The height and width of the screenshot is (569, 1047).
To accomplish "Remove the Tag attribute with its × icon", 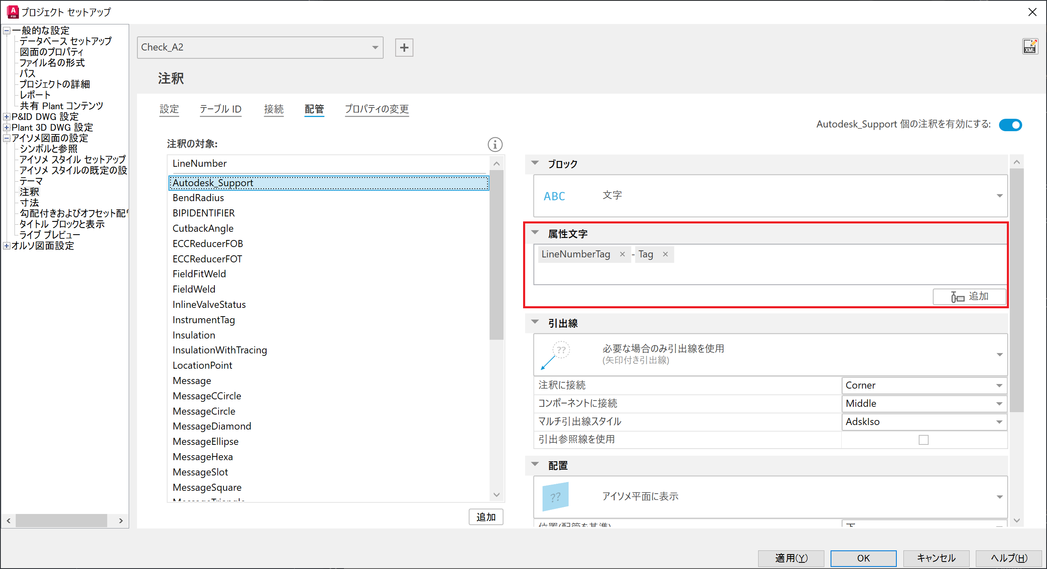I will 665,254.
